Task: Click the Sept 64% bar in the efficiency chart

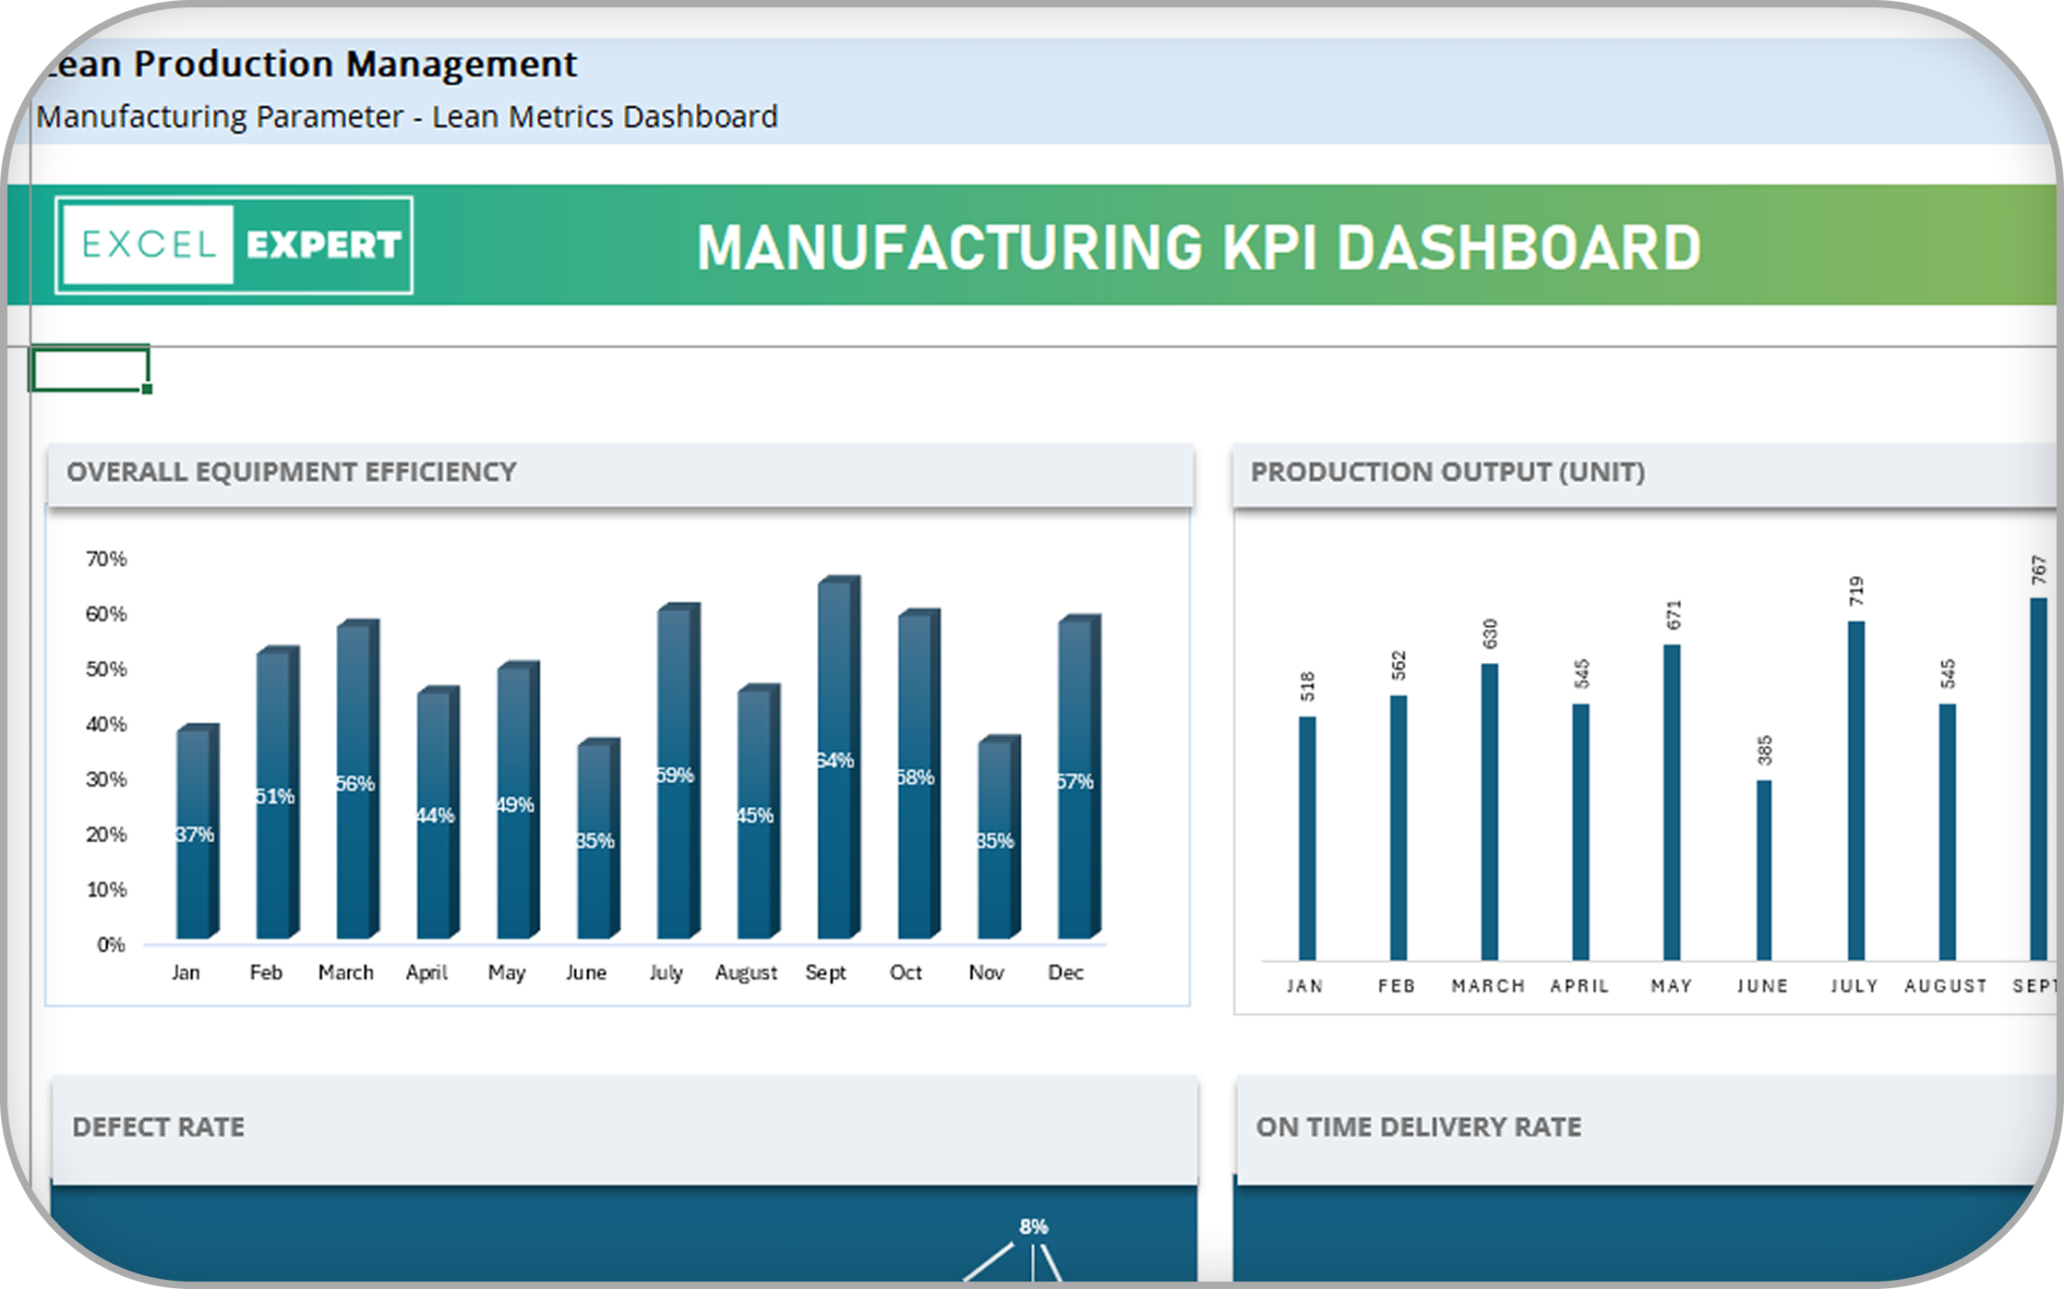Action: 835,759
